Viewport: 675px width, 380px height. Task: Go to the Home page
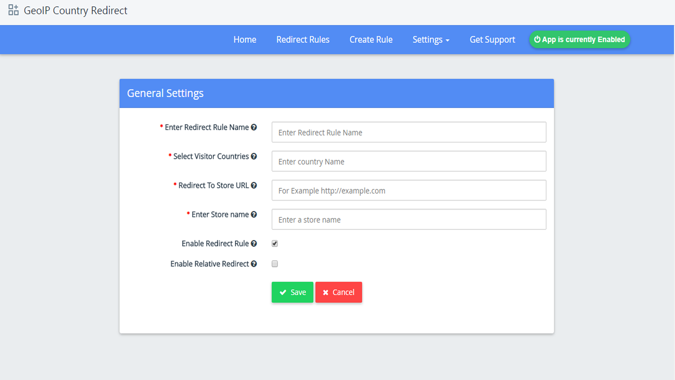245,40
